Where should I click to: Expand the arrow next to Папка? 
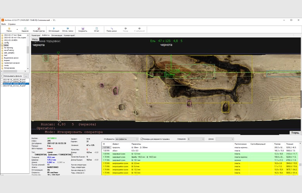[x=17, y=29]
